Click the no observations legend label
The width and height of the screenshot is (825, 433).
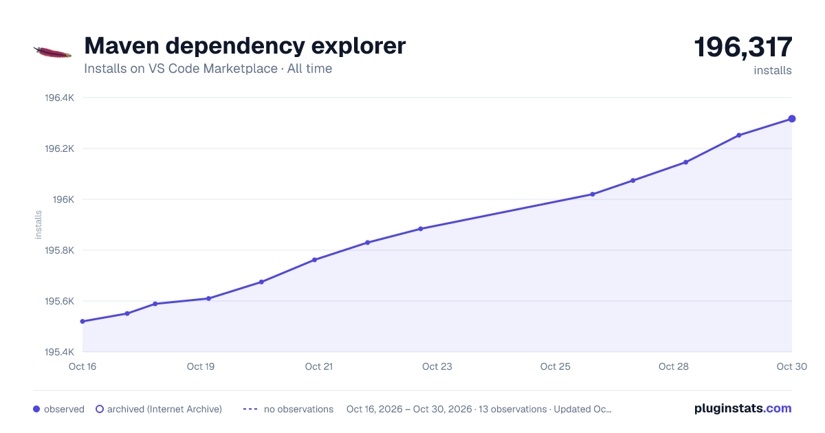298,409
